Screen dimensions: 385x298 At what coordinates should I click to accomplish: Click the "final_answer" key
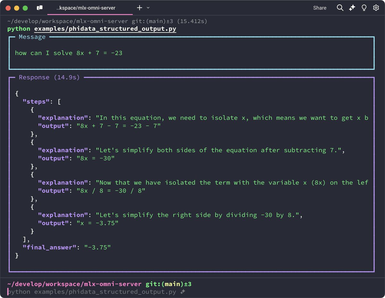point(50,247)
